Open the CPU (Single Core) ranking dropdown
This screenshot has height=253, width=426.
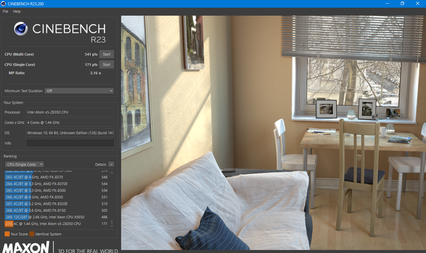click(x=24, y=164)
